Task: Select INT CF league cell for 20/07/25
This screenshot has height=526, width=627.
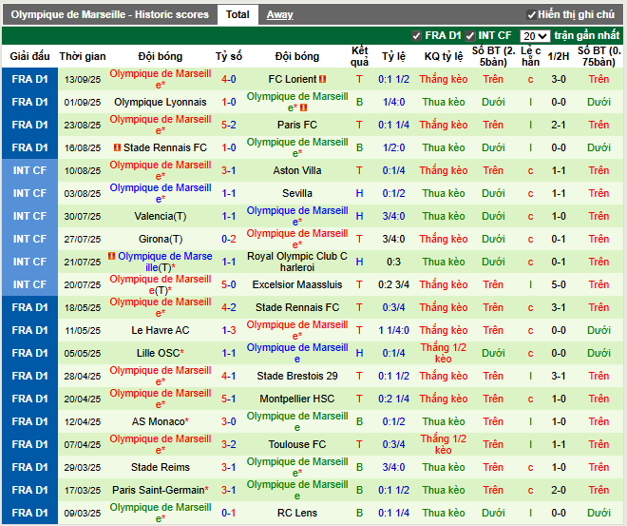Action: tap(30, 284)
